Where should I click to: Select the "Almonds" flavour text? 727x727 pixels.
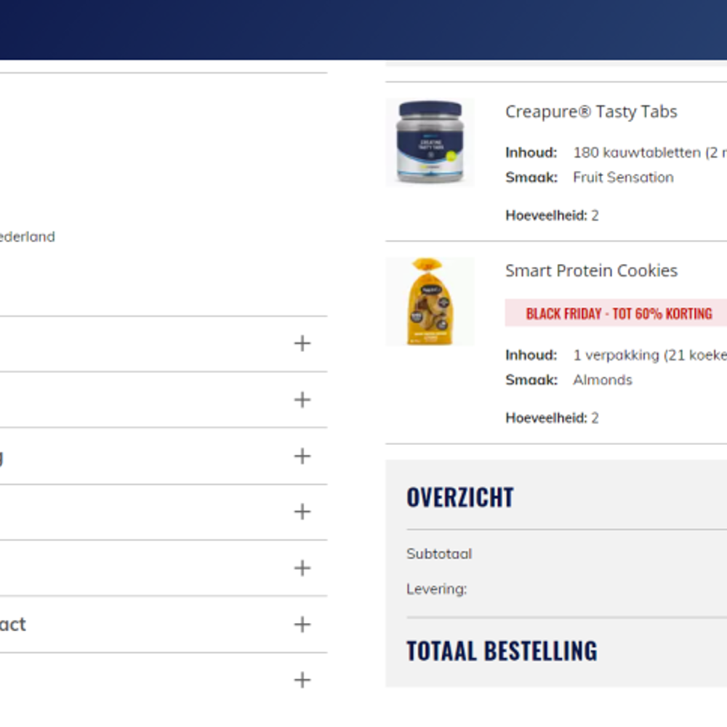pos(602,379)
